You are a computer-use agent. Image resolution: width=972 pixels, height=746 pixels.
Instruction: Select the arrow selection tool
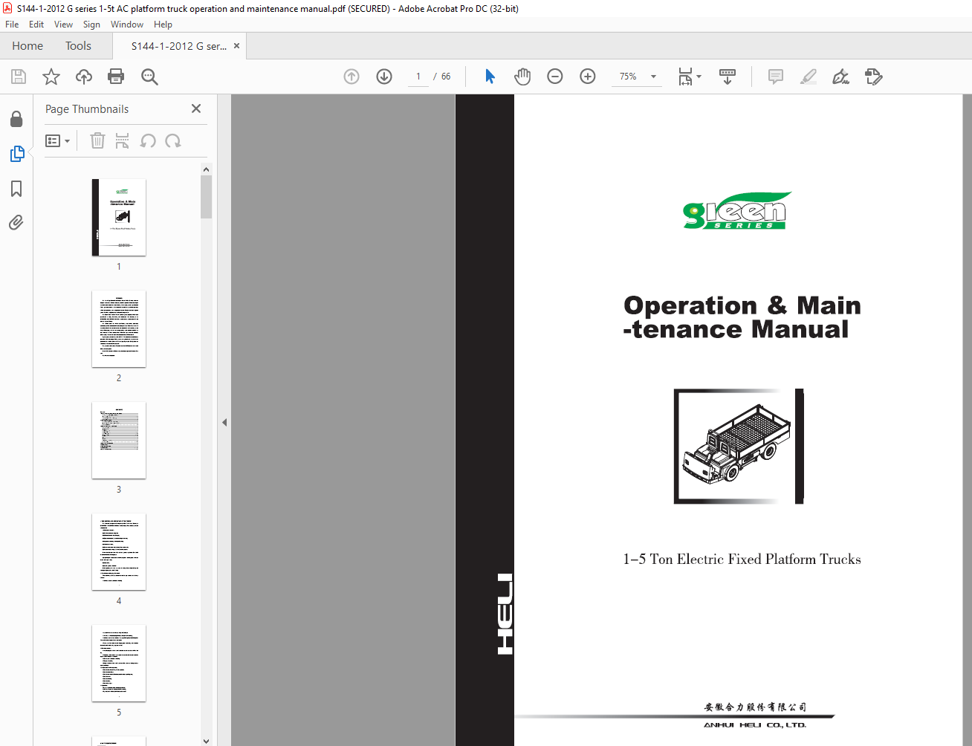490,77
